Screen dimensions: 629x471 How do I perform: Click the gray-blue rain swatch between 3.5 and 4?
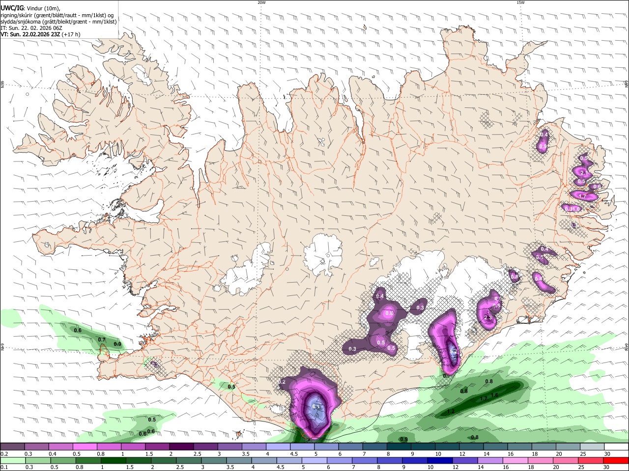pos(238,460)
